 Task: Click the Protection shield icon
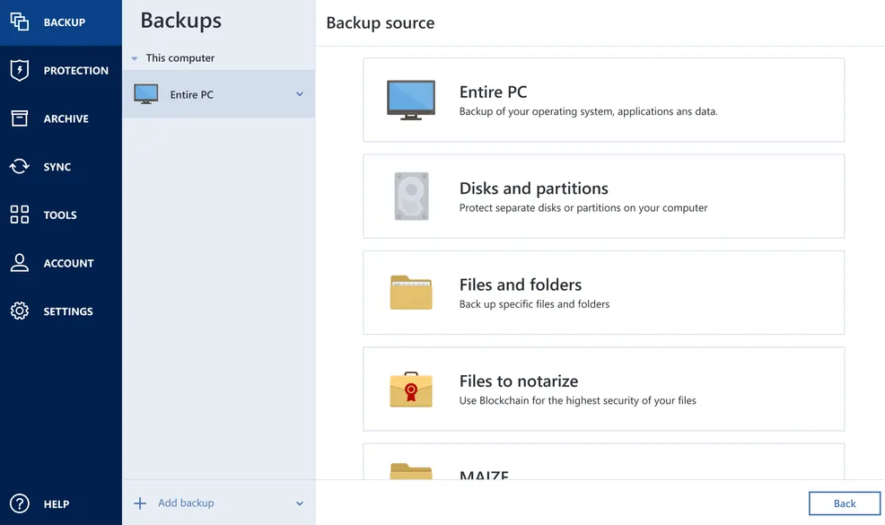click(19, 70)
